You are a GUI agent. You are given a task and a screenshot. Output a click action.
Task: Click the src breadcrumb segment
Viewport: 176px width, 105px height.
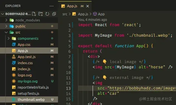(x=65, y=14)
